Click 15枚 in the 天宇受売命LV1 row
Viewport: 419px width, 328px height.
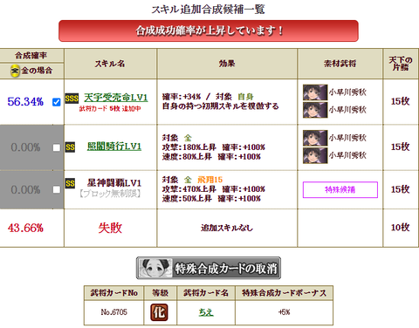[x=401, y=101]
